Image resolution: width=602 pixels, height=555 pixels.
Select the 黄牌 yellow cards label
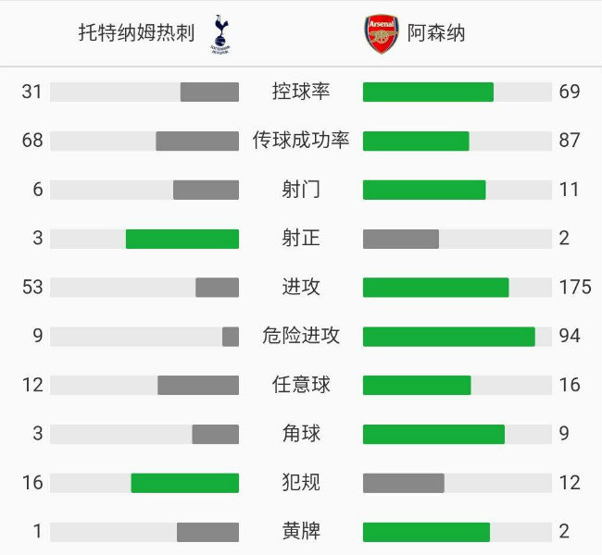(301, 532)
